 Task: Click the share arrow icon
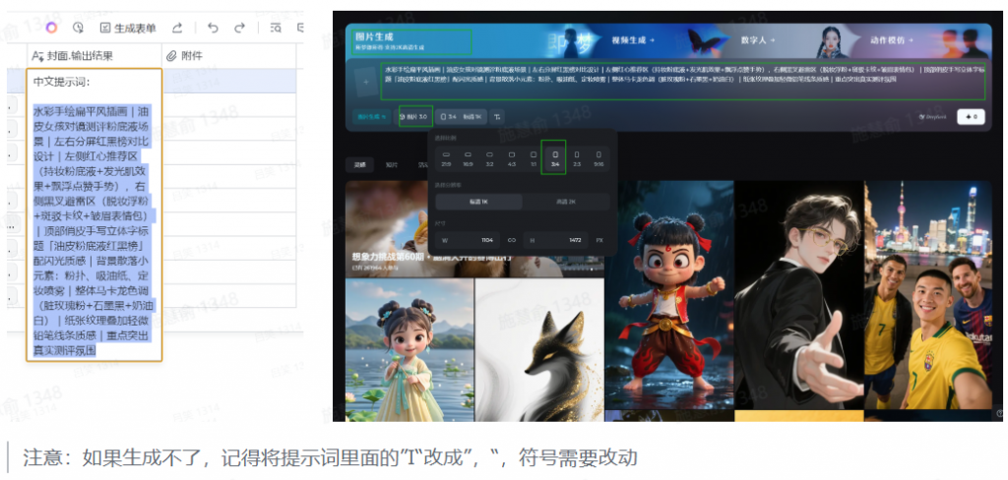tap(177, 28)
